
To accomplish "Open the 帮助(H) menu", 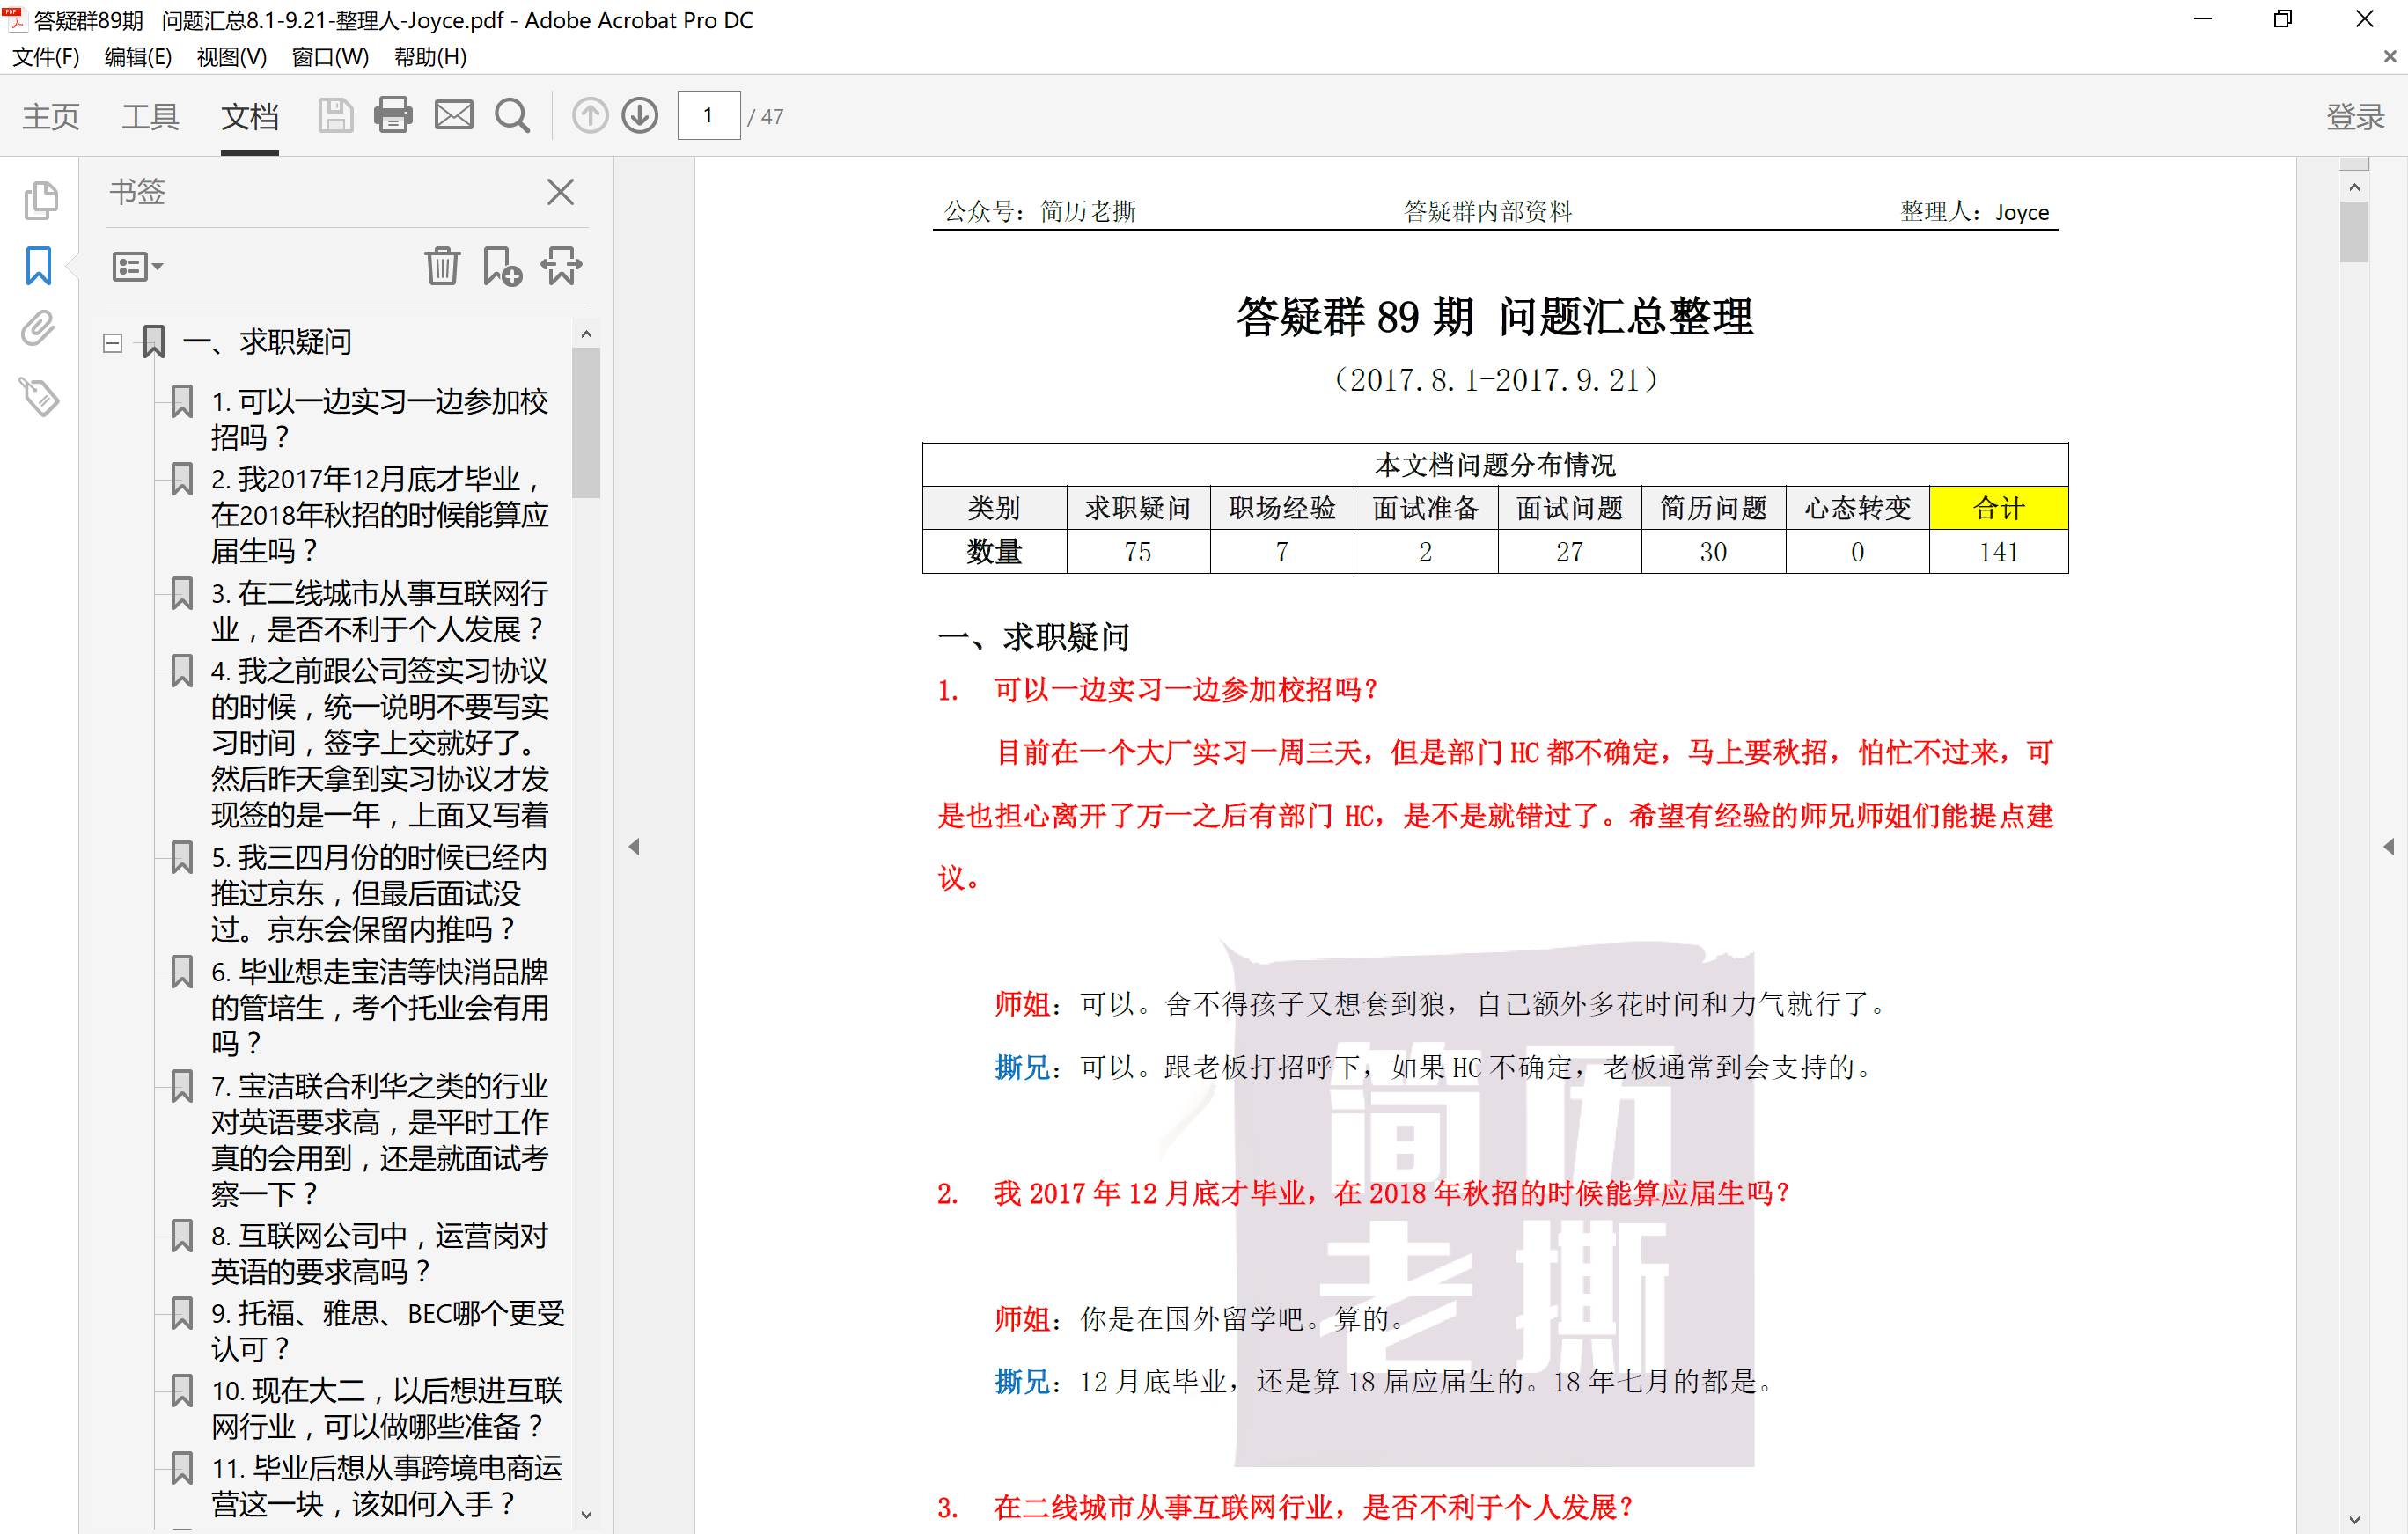I will (430, 57).
